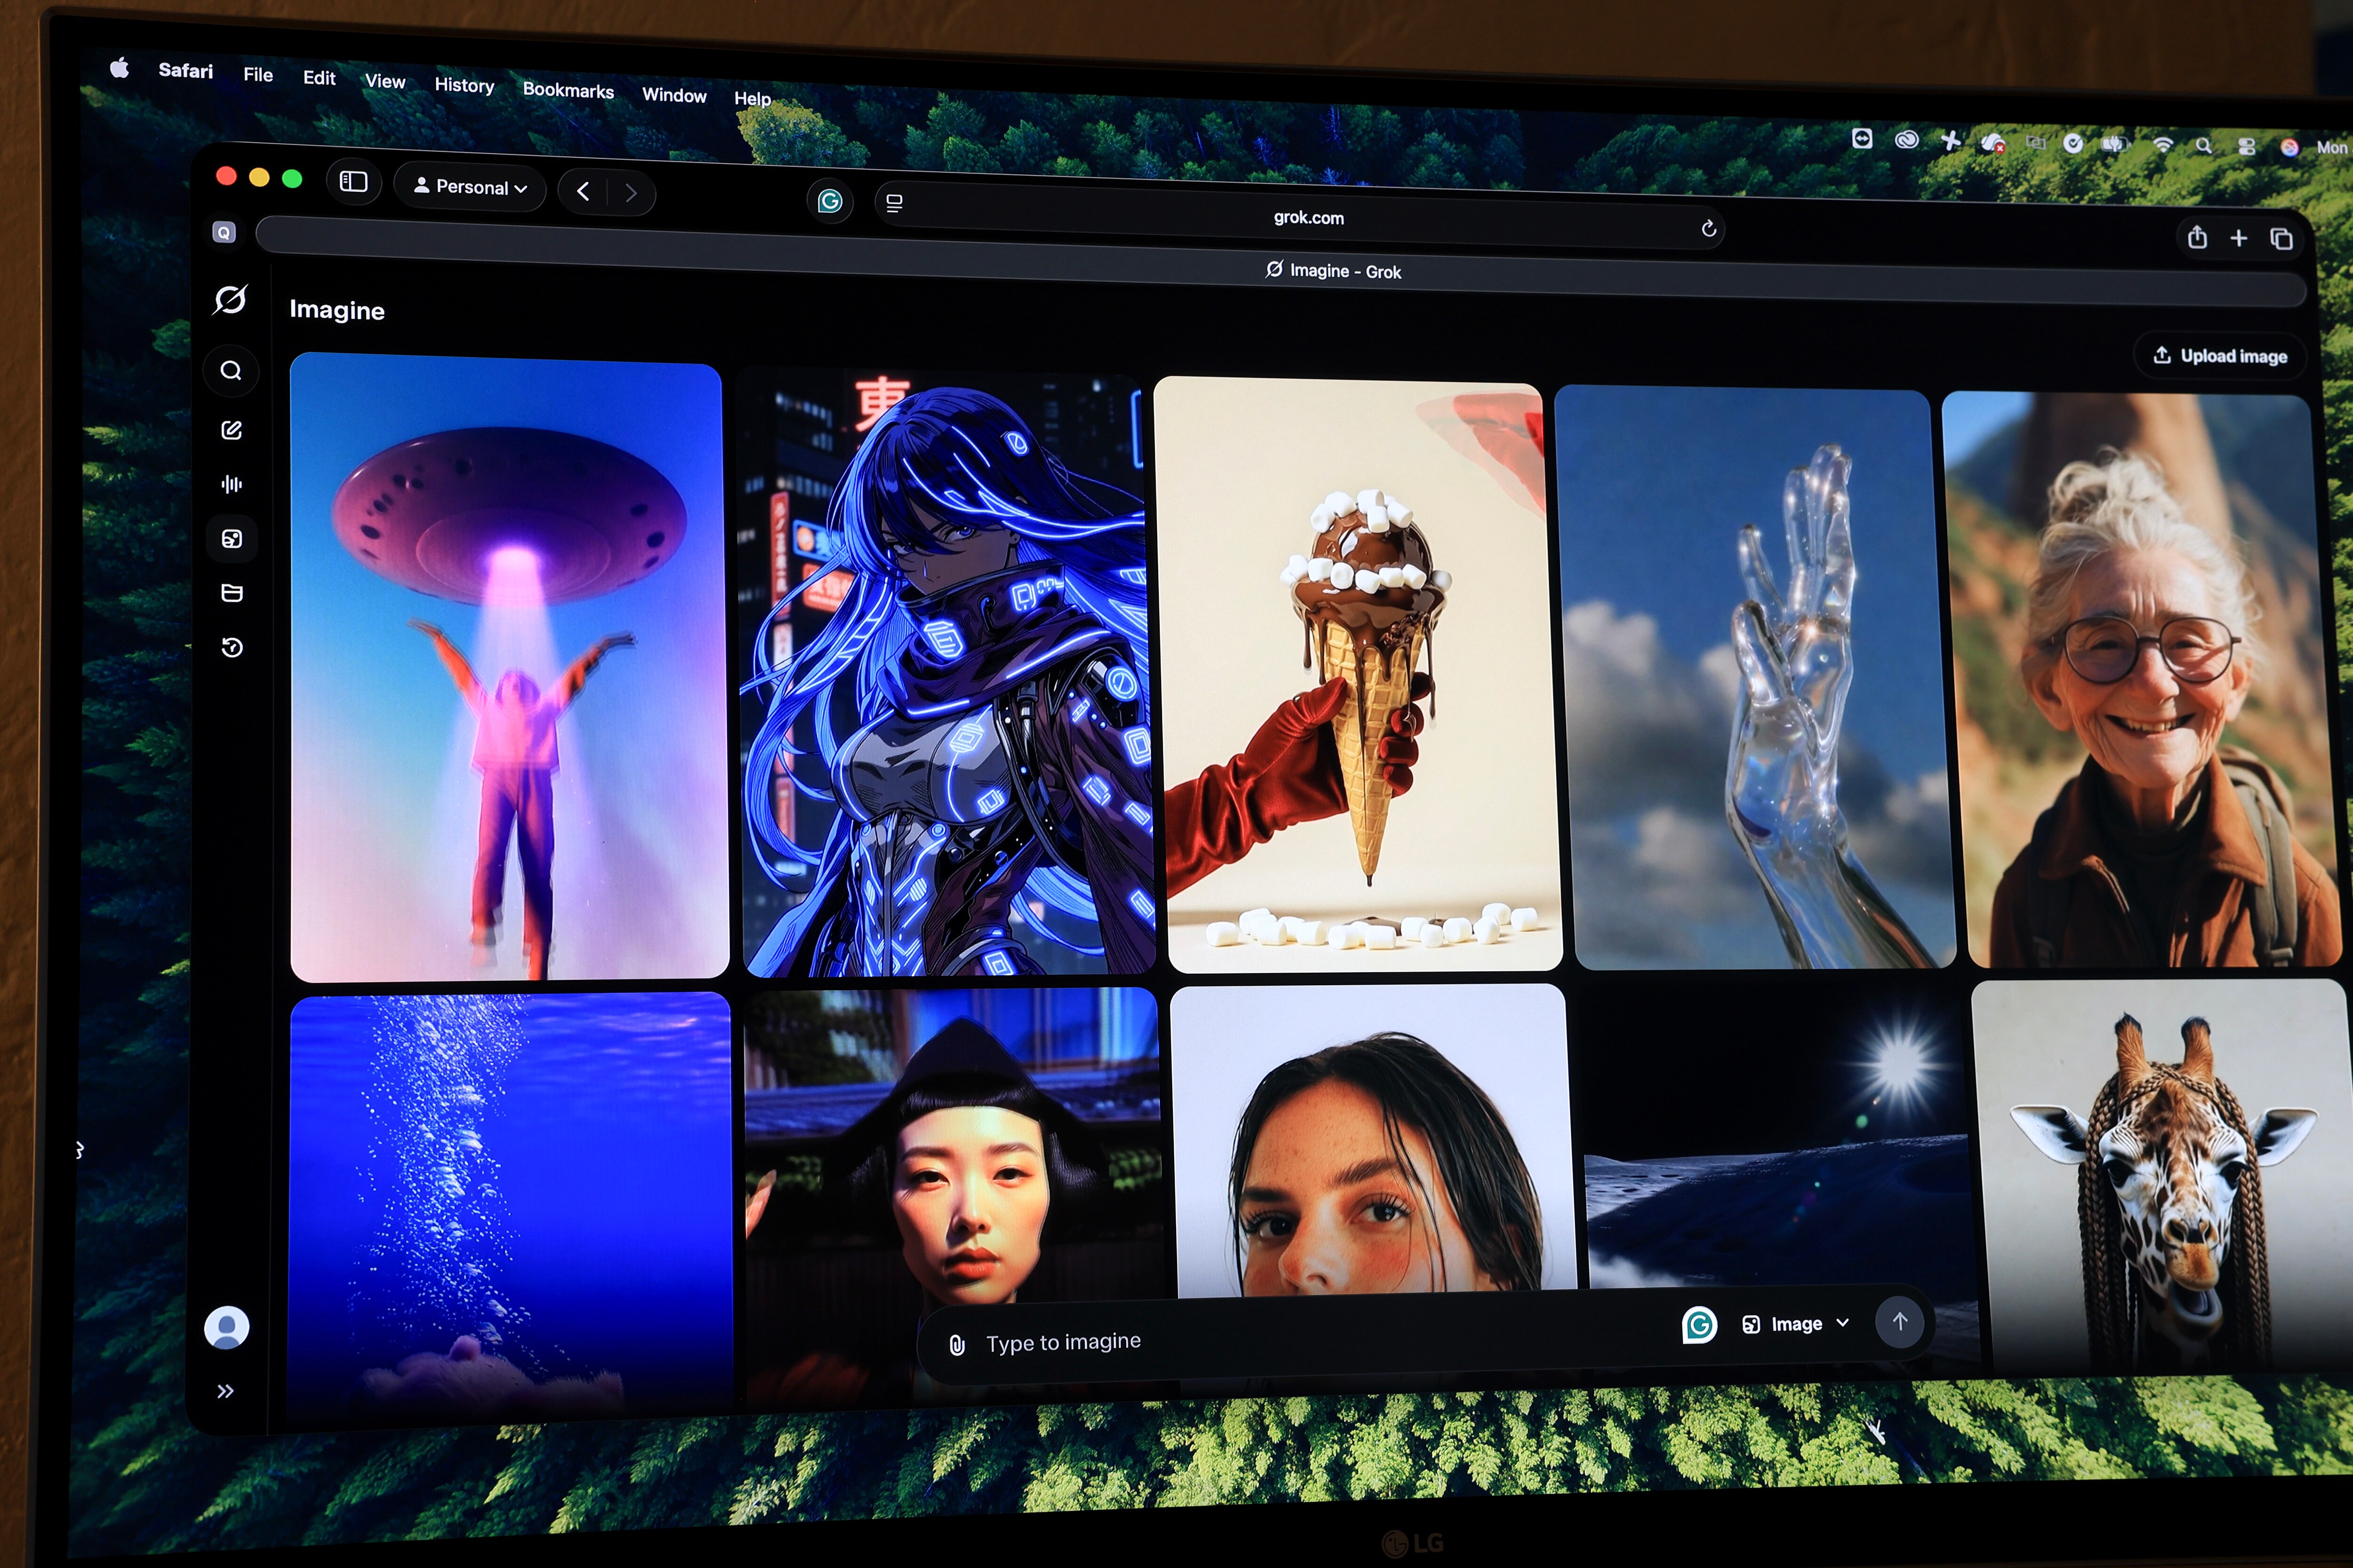
Task: Open the Bookmarks menu
Action: click(567, 91)
